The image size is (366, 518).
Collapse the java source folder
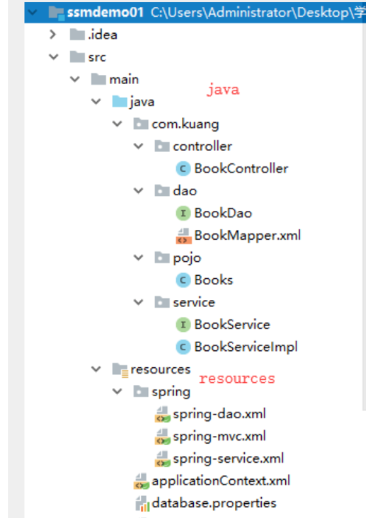(x=96, y=102)
